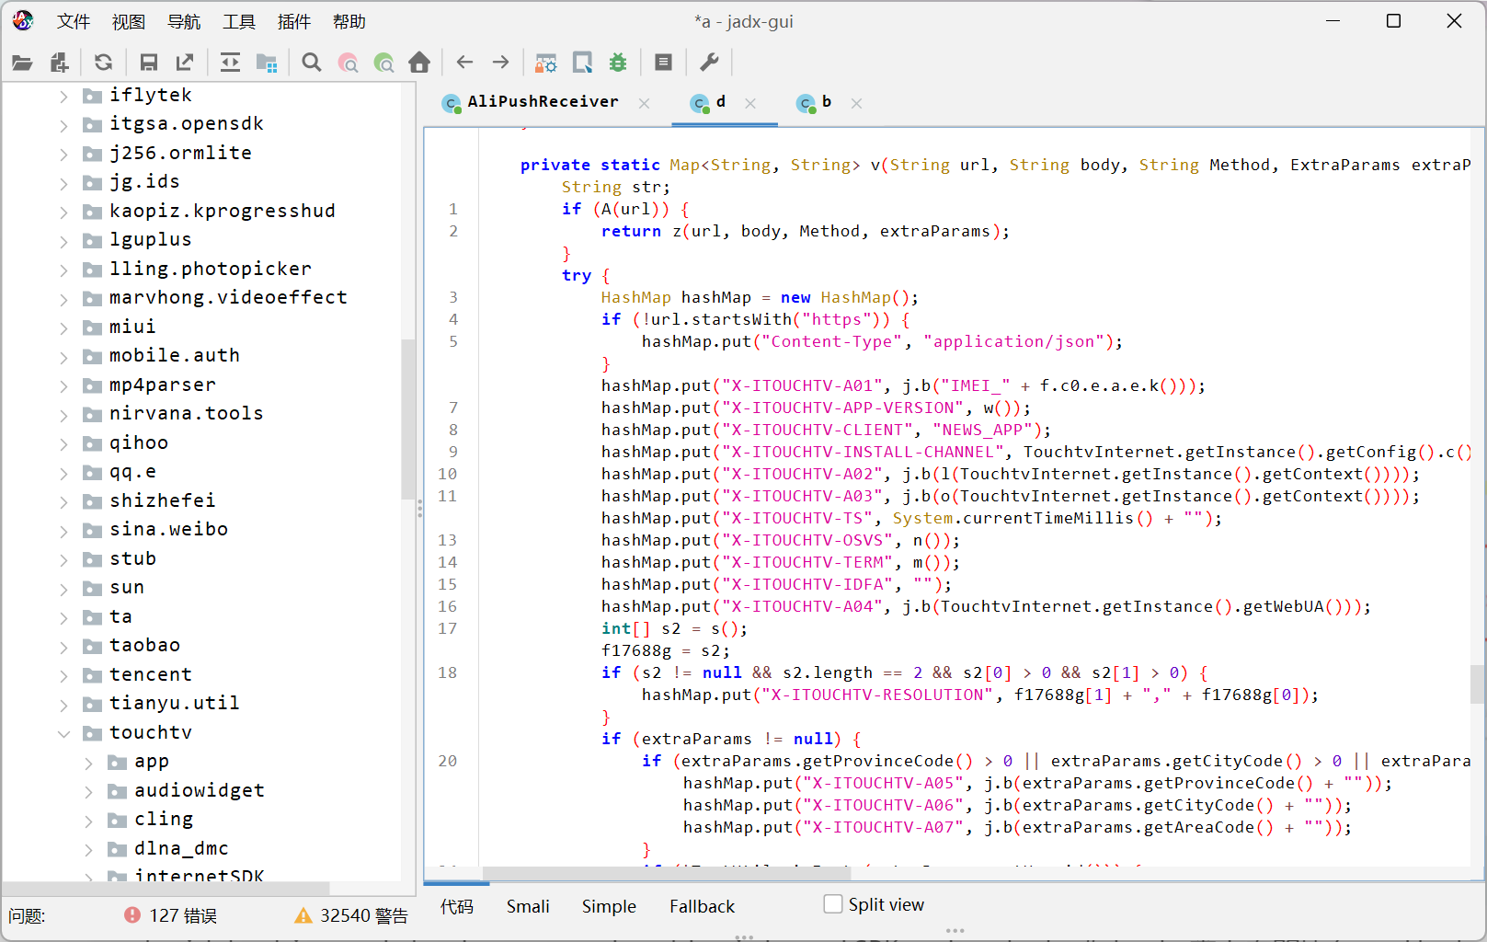The height and width of the screenshot is (942, 1487).
Task: Enable the Split view checkbox
Action: click(833, 904)
